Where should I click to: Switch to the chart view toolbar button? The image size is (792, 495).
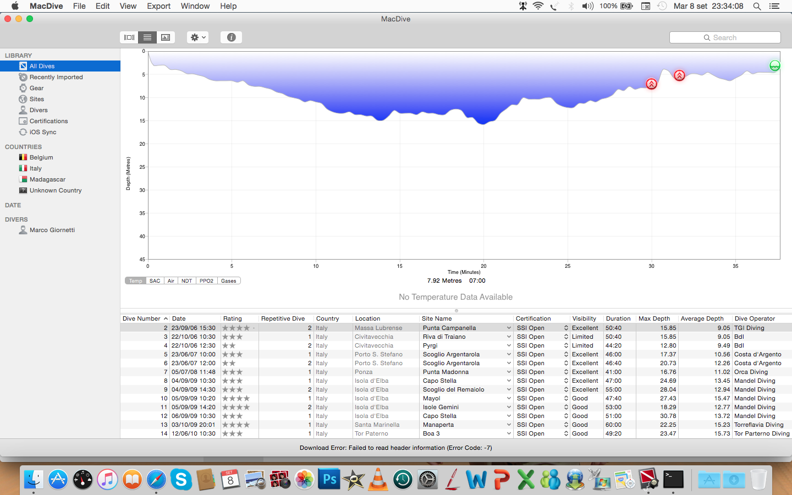click(166, 37)
